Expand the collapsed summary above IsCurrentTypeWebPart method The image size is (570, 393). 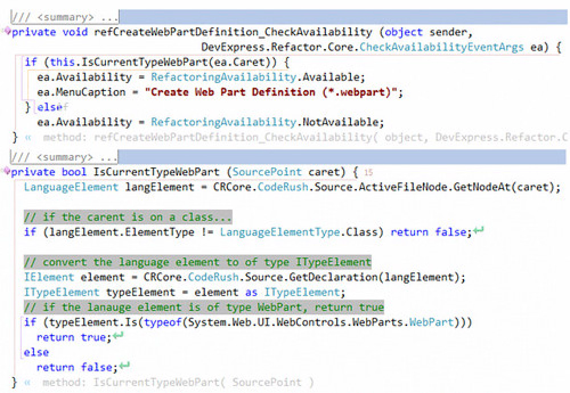click(64, 157)
